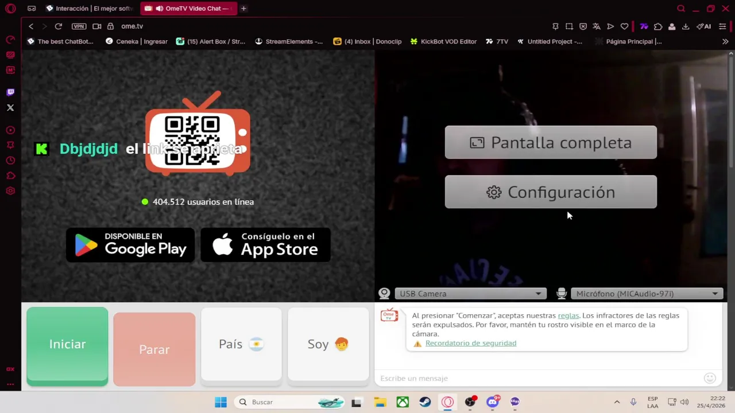Open X (Twitter) in Opera sidebar

10,108
